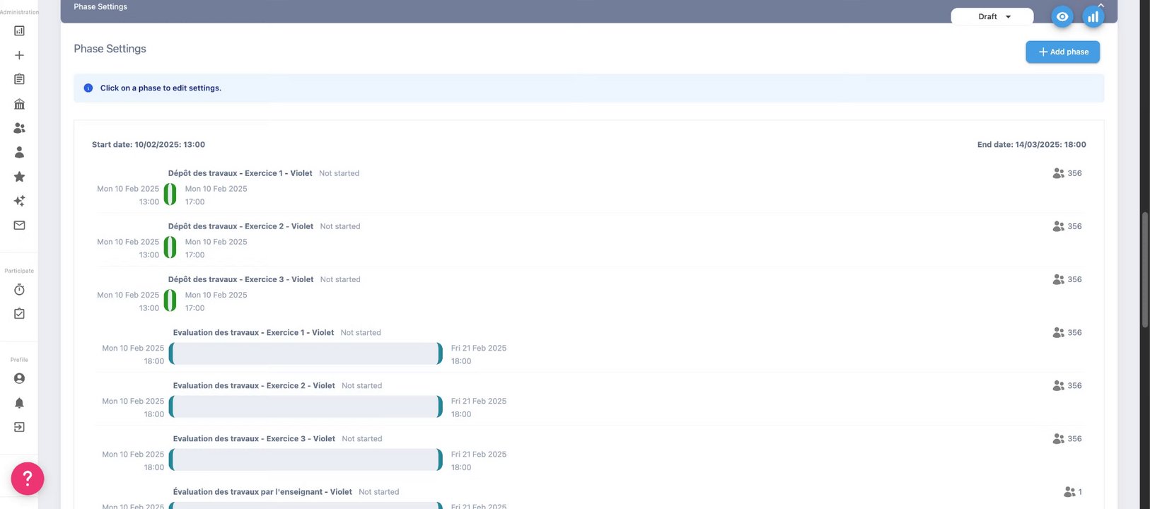1150x509 pixels.
Task: Click participants icon for Evaluation Exercice 3 row
Action: pos(1058,438)
